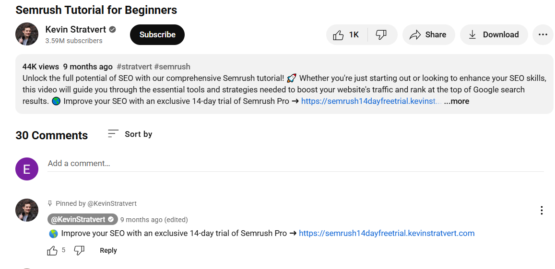Open the truncated Semrush link in description
555x269 pixels.
pyautogui.click(x=371, y=101)
